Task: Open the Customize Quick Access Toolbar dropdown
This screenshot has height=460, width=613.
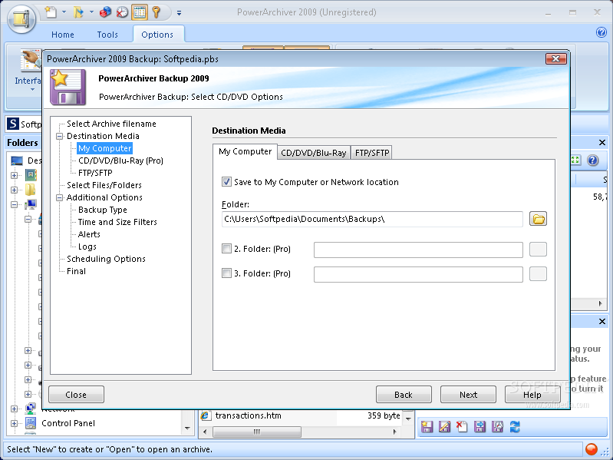Action: point(179,13)
